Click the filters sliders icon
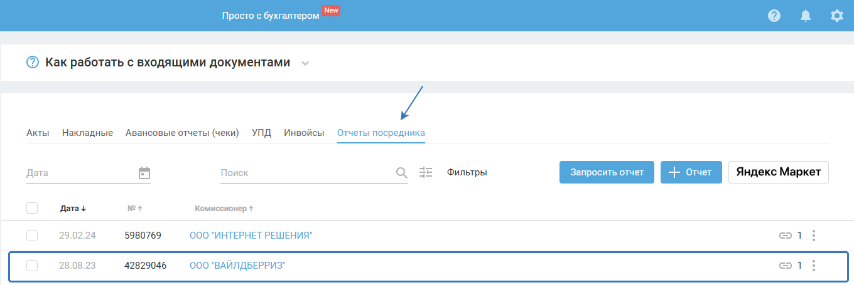 pyautogui.click(x=426, y=172)
